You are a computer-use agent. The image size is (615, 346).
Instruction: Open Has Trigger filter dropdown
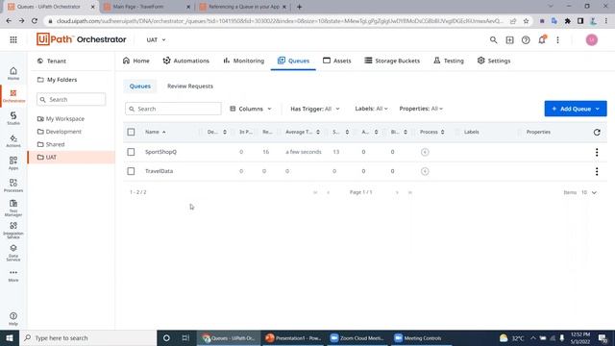(x=315, y=109)
